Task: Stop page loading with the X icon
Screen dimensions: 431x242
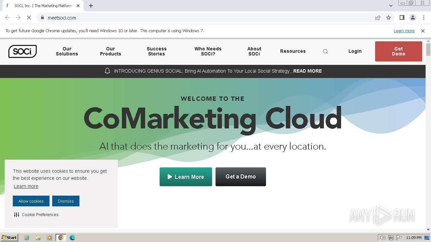Action: point(29,18)
